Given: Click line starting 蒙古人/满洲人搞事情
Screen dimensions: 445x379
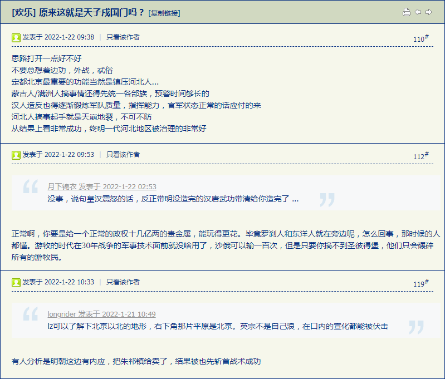Looking at the screenshot, I should tap(110, 93).
